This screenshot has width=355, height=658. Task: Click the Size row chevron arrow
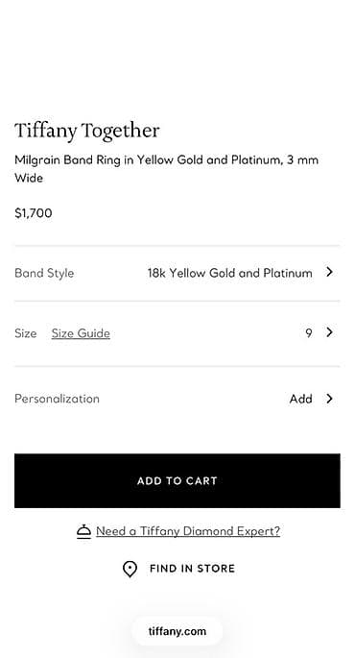click(330, 332)
